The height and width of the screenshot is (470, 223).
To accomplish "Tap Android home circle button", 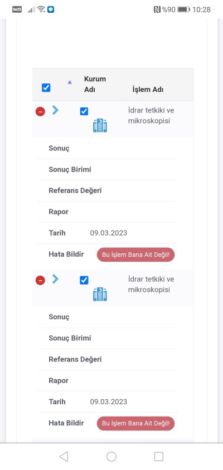I will point(111,457).
